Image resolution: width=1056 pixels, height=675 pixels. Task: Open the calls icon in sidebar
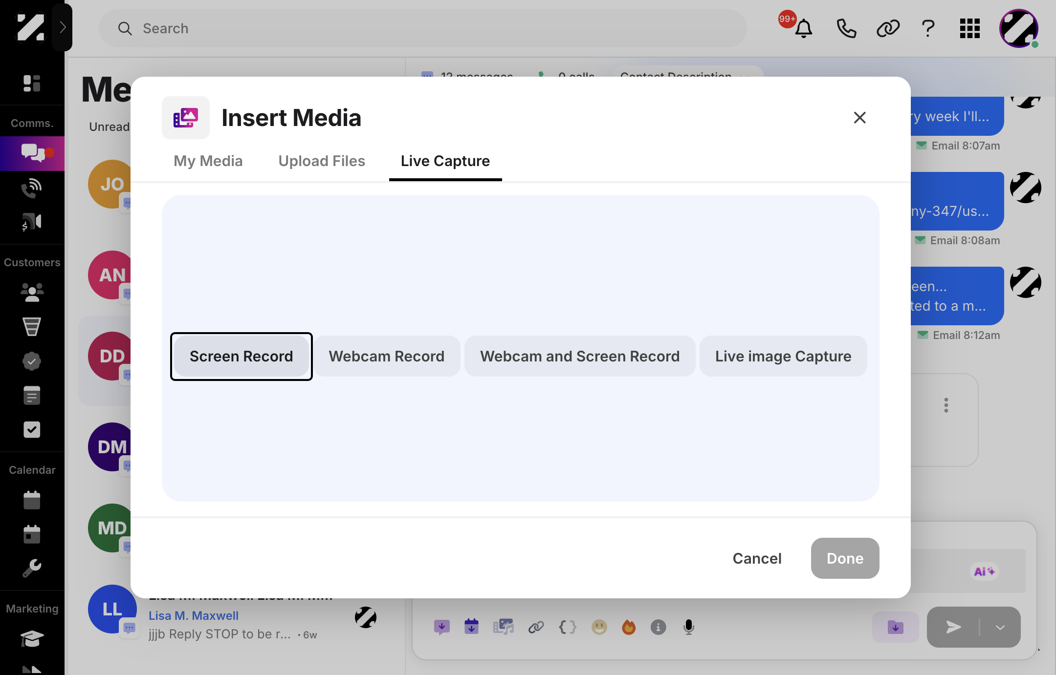click(32, 188)
